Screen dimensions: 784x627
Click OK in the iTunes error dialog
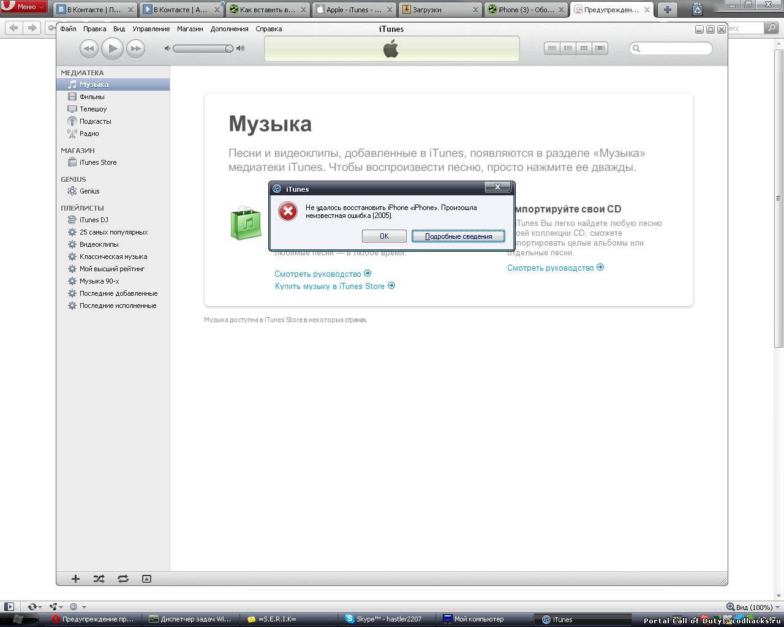pos(384,236)
